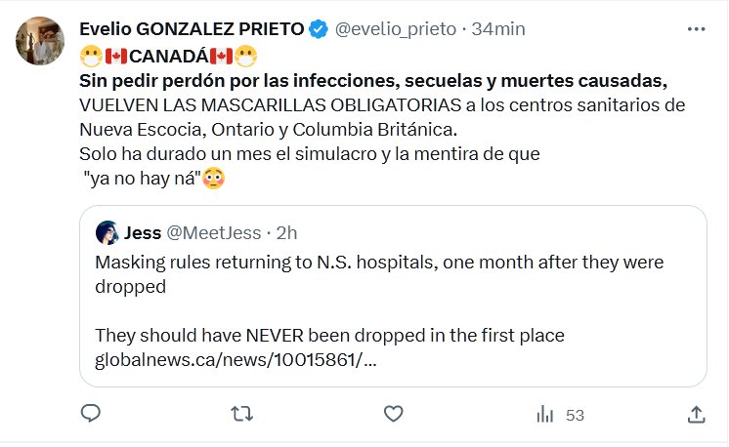Screen dimensions: 729x447
Task: Open Evelio Gonzalez Prieto's profile picture
Action: click(41, 41)
